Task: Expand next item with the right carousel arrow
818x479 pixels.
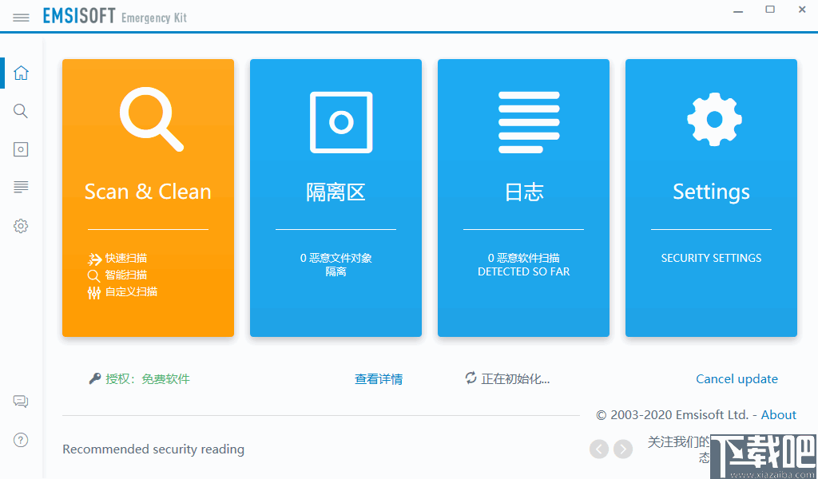Action: tap(623, 449)
